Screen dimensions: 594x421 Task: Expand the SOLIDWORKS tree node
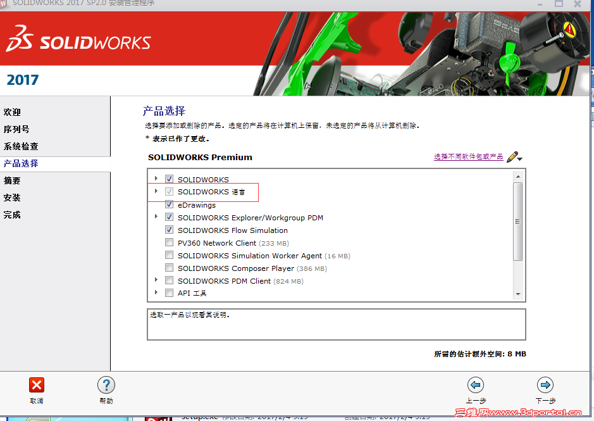[x=156, y=179]
